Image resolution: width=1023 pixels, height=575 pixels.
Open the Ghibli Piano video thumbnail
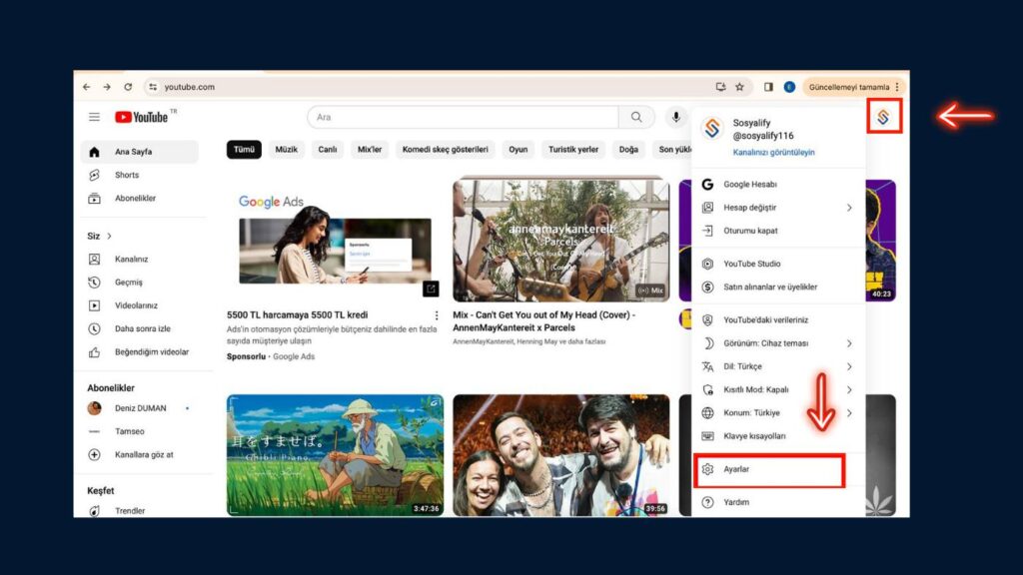pos(335,455)
